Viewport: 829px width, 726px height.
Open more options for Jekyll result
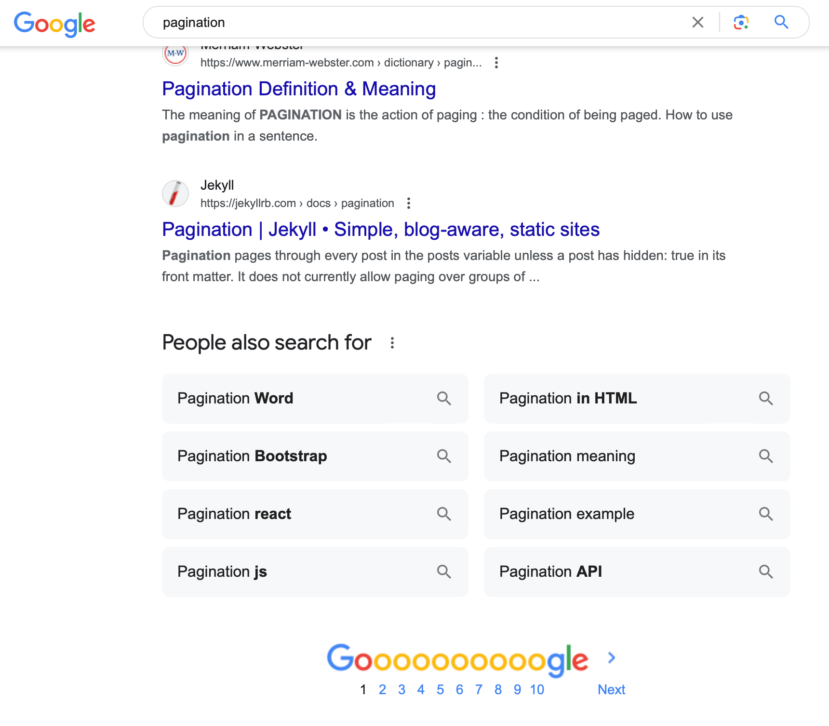coord(409,203)
